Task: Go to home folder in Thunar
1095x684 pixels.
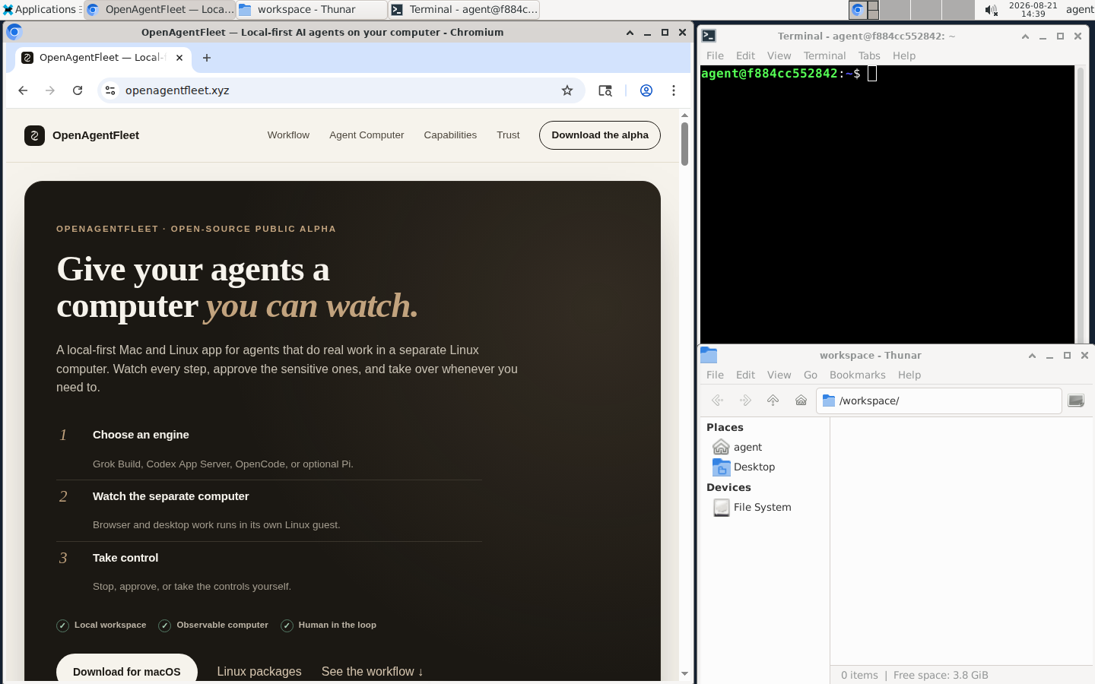Action: click(x=801, y=401)
